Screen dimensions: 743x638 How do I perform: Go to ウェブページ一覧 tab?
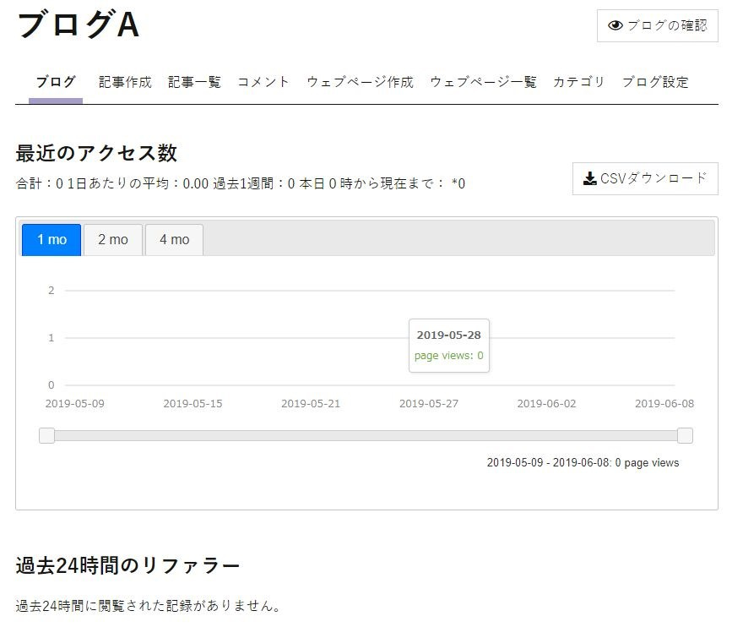483,82
